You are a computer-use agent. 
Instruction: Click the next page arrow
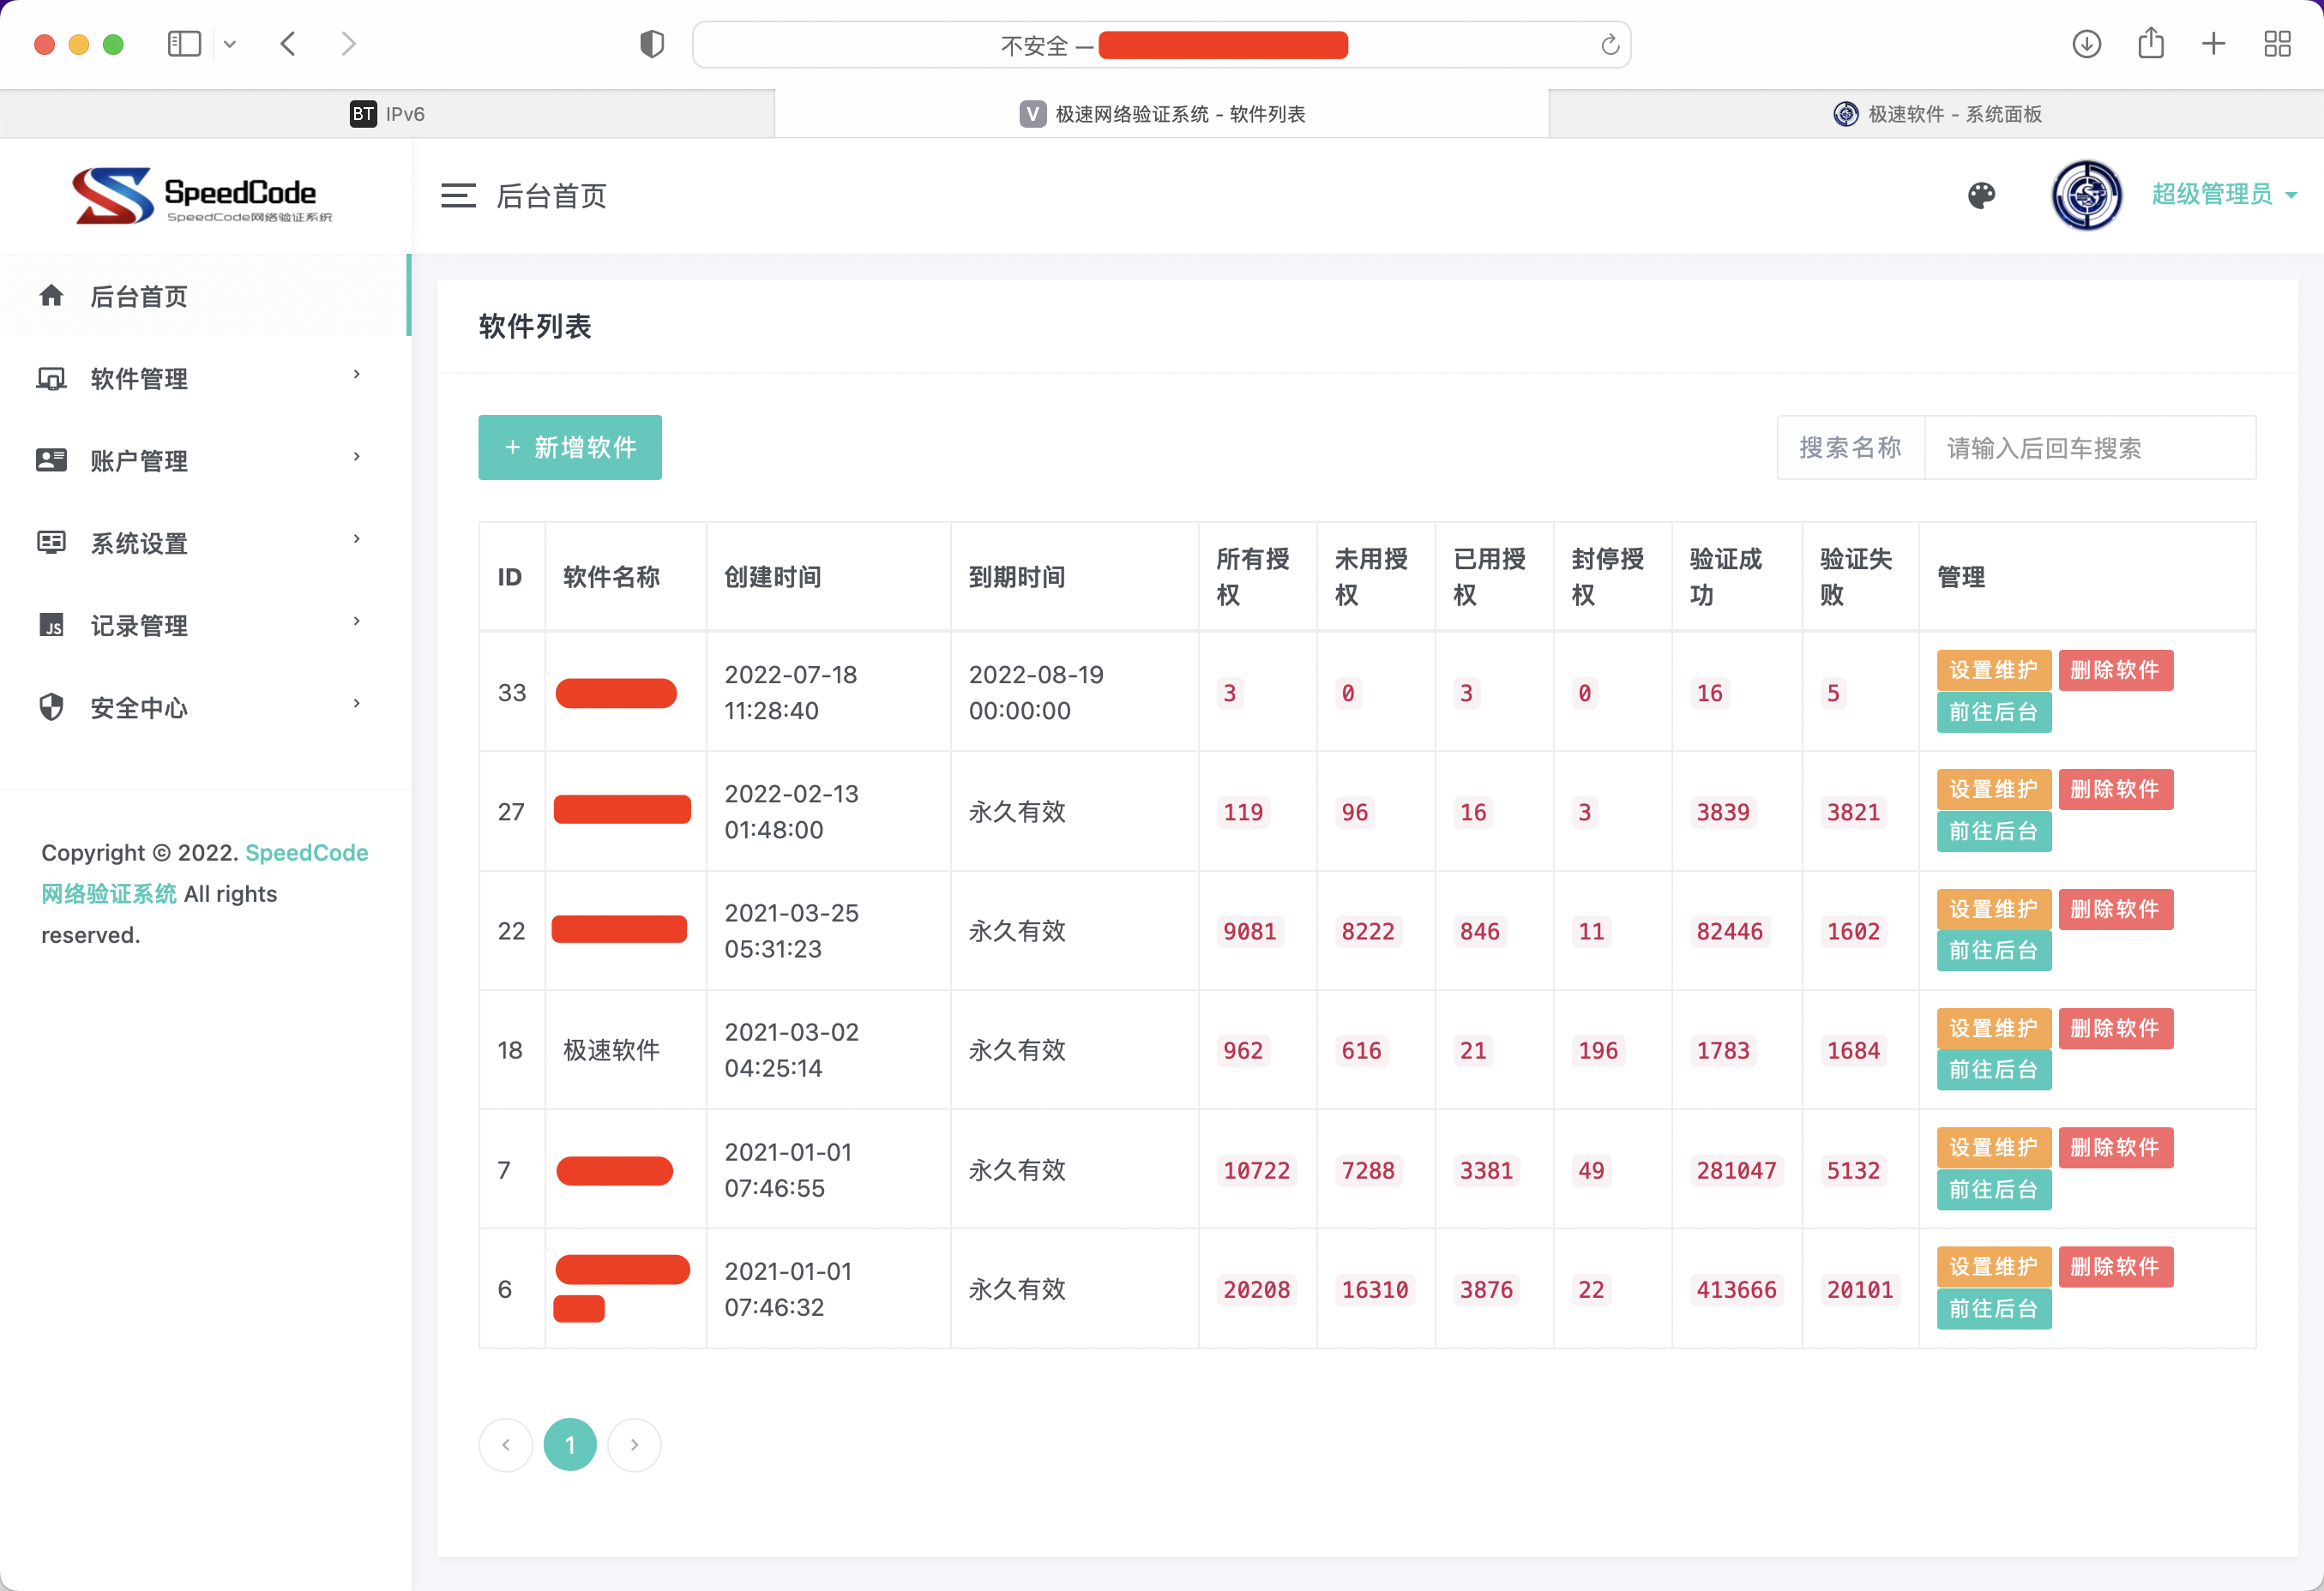pyautogui.click(x=634, y=1444)
